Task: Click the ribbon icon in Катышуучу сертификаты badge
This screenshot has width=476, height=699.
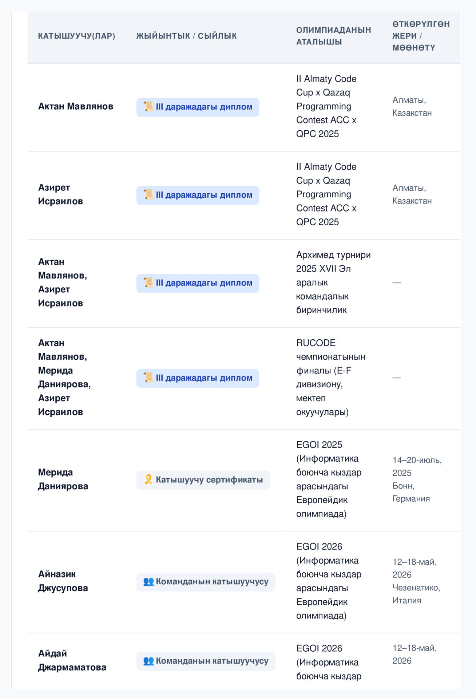Action: [x=148, y=479]
